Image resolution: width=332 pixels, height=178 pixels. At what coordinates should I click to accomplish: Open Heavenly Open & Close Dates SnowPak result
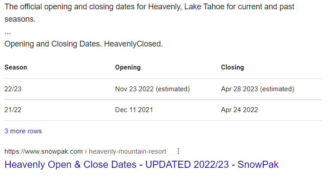[142, 165]
